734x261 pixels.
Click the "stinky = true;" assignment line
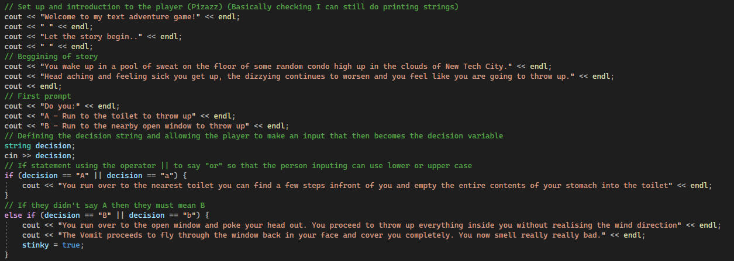[53, 245]
